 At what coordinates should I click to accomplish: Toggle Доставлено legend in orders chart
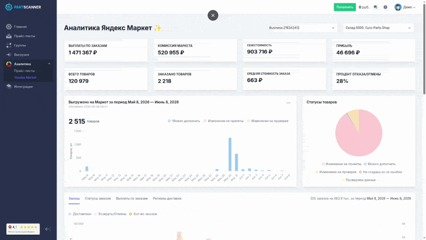(80, 214)
